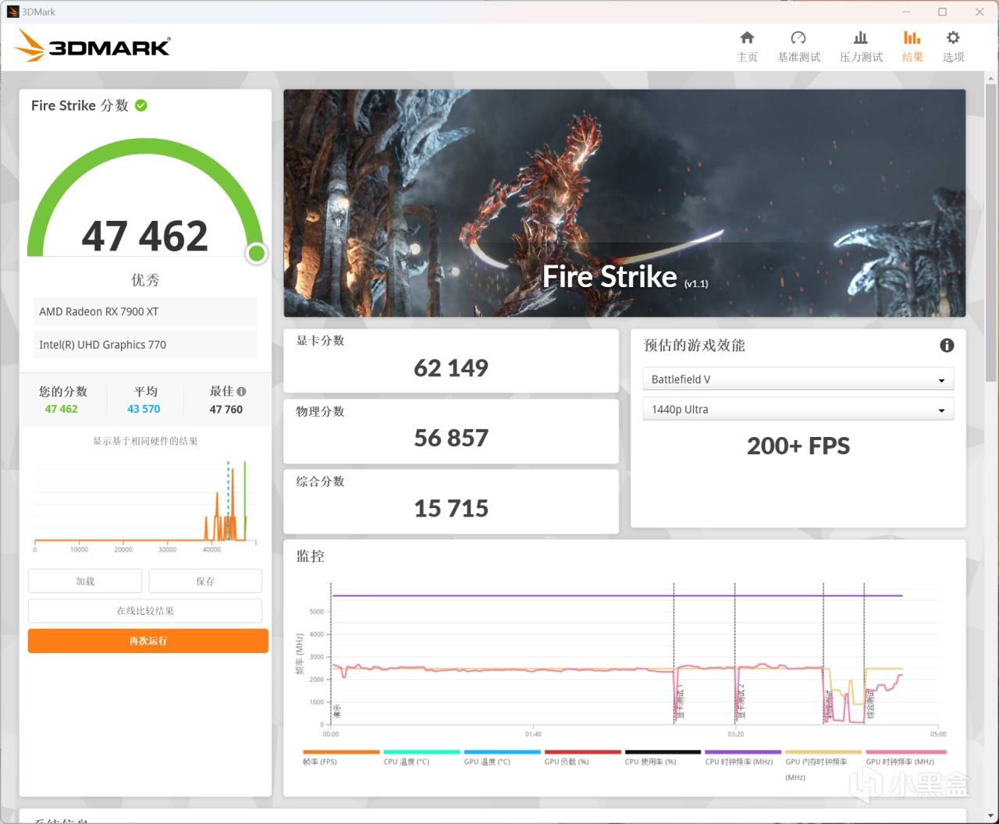Open the 基准测试 benchmarks section

(x=798, y=47)
